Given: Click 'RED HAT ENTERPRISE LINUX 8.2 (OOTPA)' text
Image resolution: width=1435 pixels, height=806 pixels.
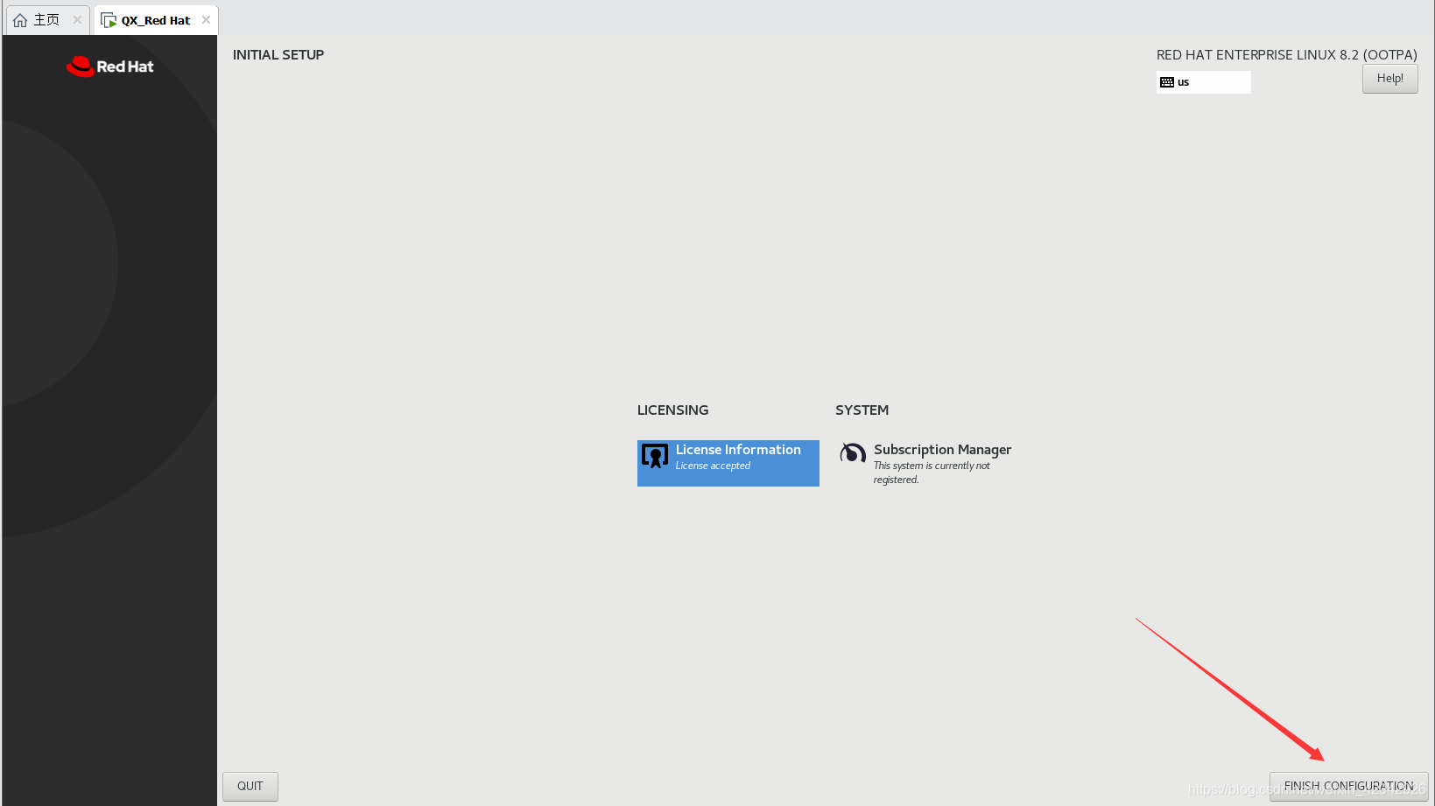Looking at the screenshot, I should coord(1287,55).
